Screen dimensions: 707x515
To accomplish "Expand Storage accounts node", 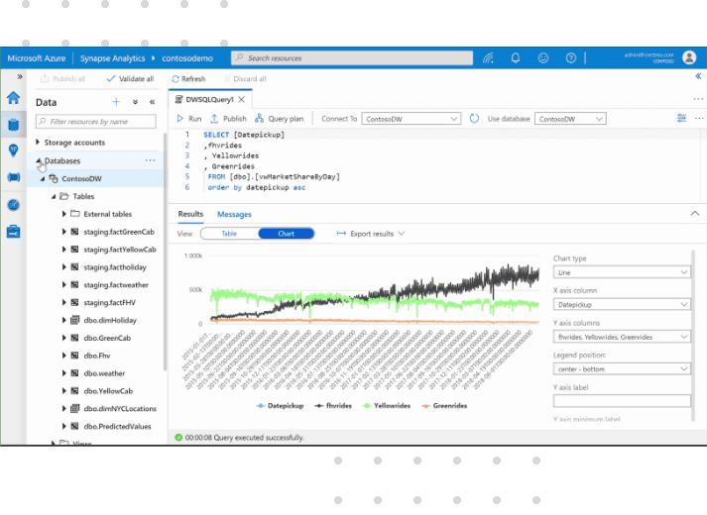I will (x=38, y=142).
